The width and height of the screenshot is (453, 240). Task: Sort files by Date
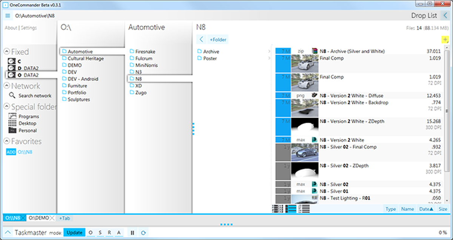pyautogui.click(x=426, y=209)
